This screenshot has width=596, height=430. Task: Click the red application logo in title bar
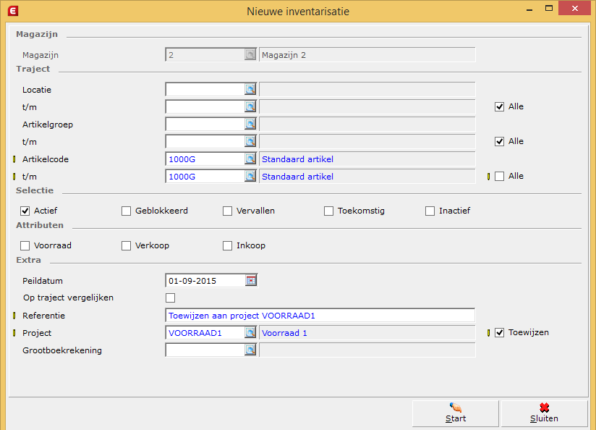coord(13,11)
